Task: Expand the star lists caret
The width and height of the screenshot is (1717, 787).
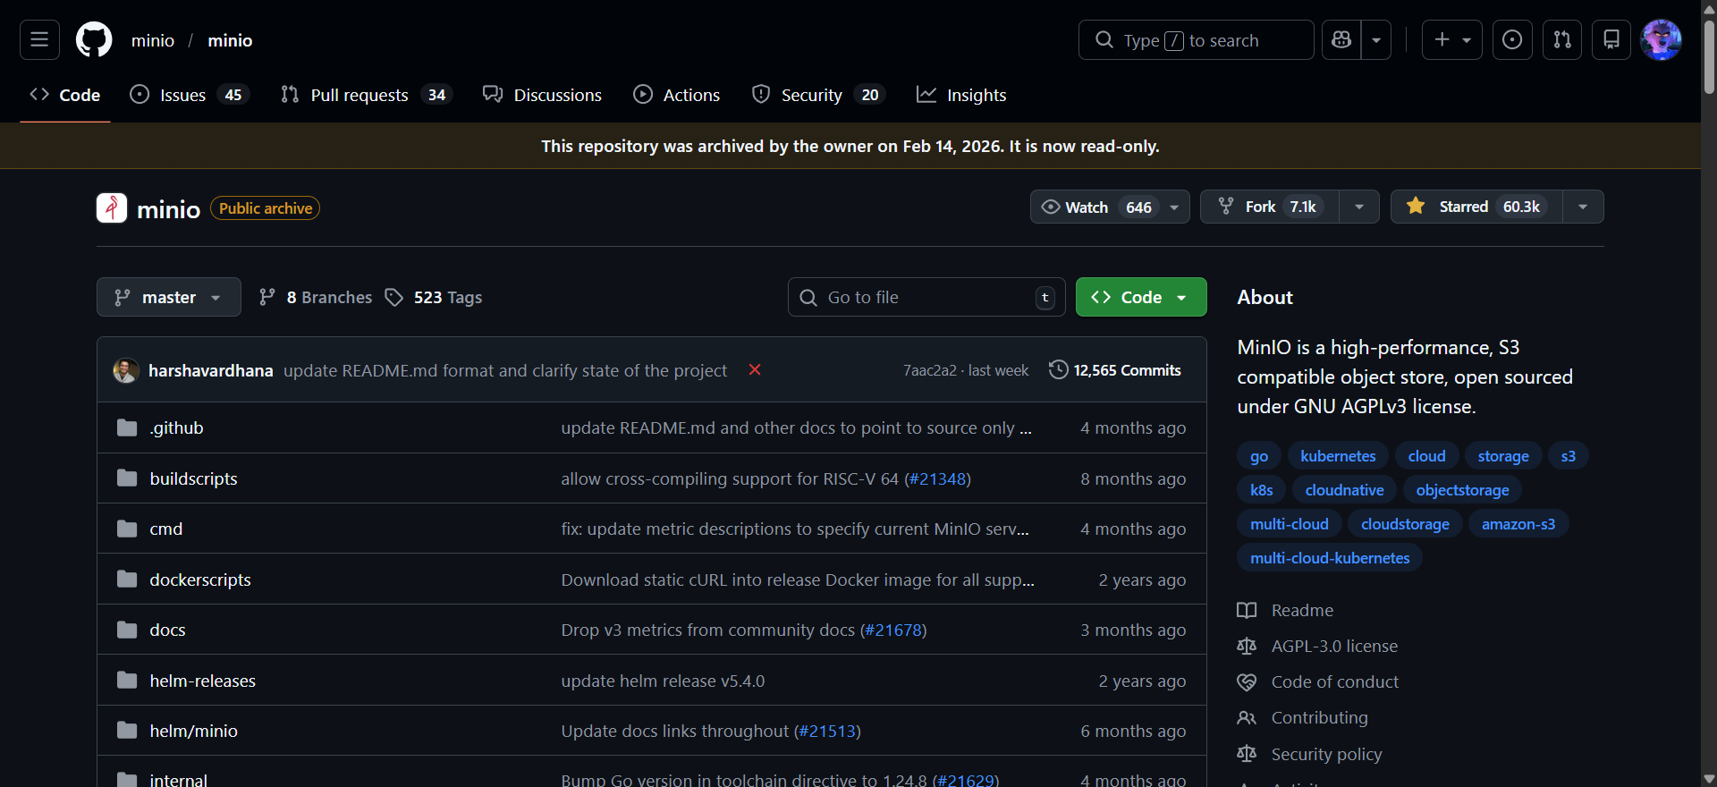Action: click(x=1583, y=207)
